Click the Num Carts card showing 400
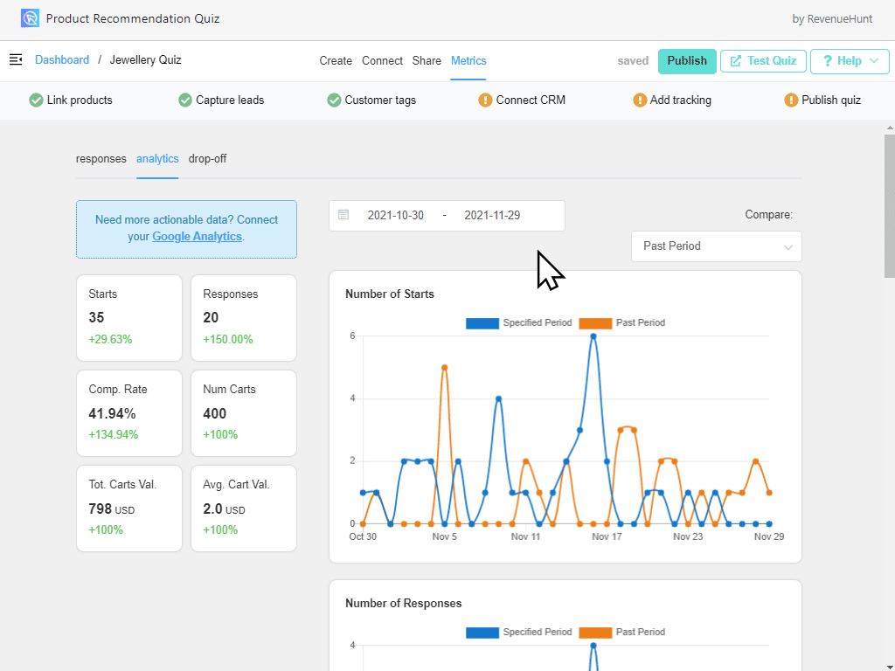This screenshot has height=671, width=895. pyautogui.click(x=244, y=413)
